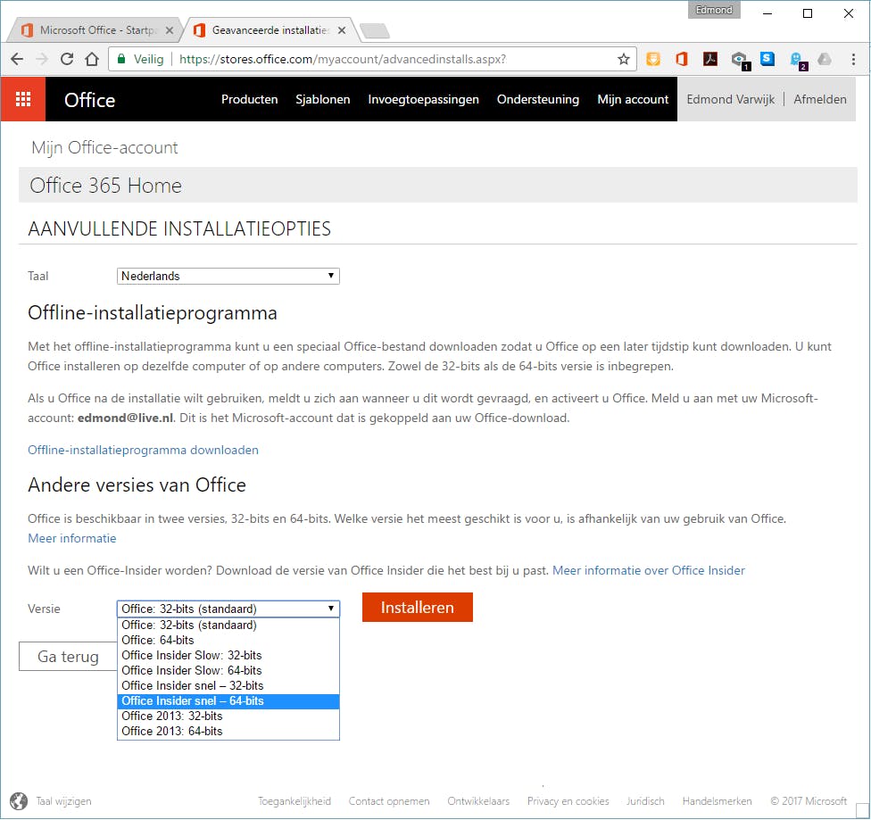
Task: Open Chrome three-dot menu
Action: coord(854,59)
